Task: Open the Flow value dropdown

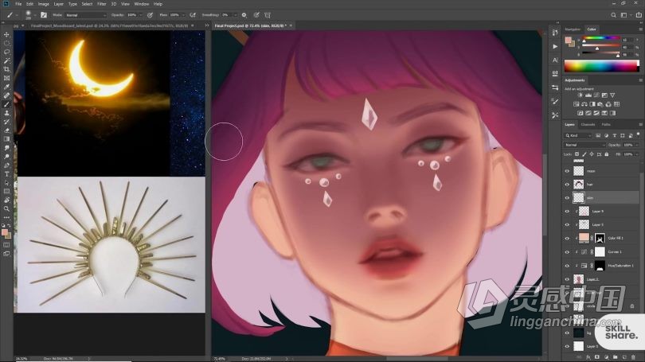Action: (183, 15)
